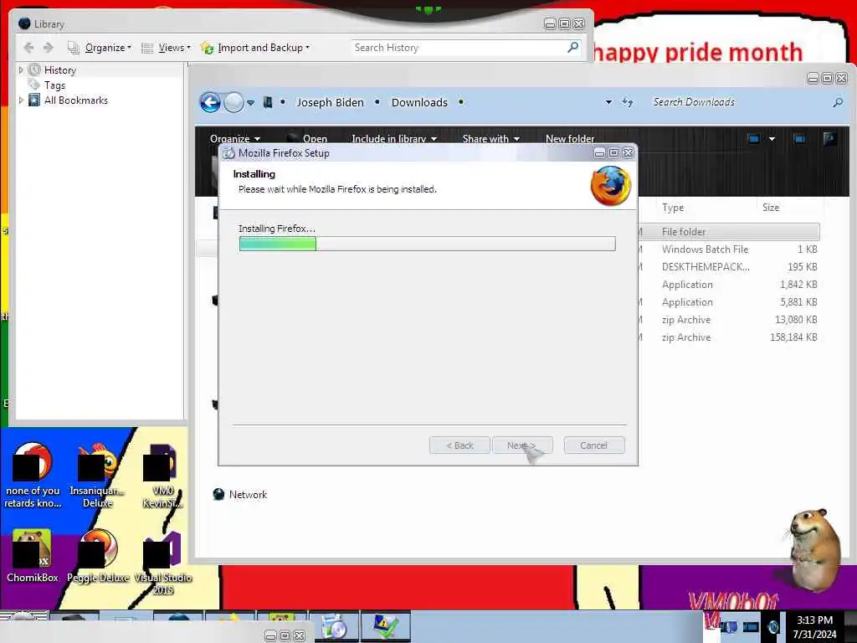857x643 pixels.
Task: Click the Firefox logo in setup dialog
Action: [610, 186]
